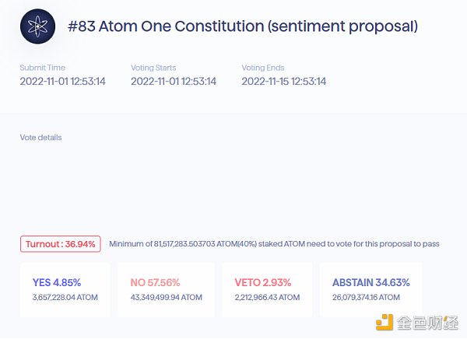Viewport: 467px width, 339px height.
Task: Click the 3,657,228.04 ATOM amount
Action: [67, 297]
